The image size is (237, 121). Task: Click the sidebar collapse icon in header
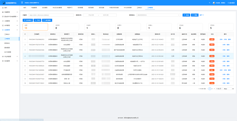22,3
